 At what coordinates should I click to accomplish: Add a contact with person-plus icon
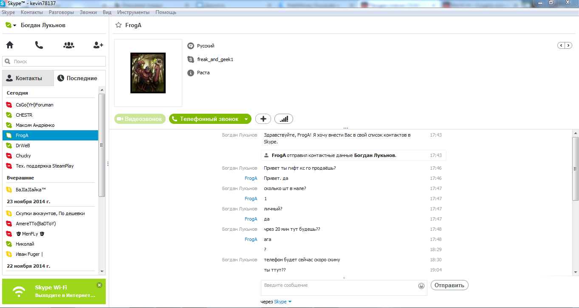98,45
